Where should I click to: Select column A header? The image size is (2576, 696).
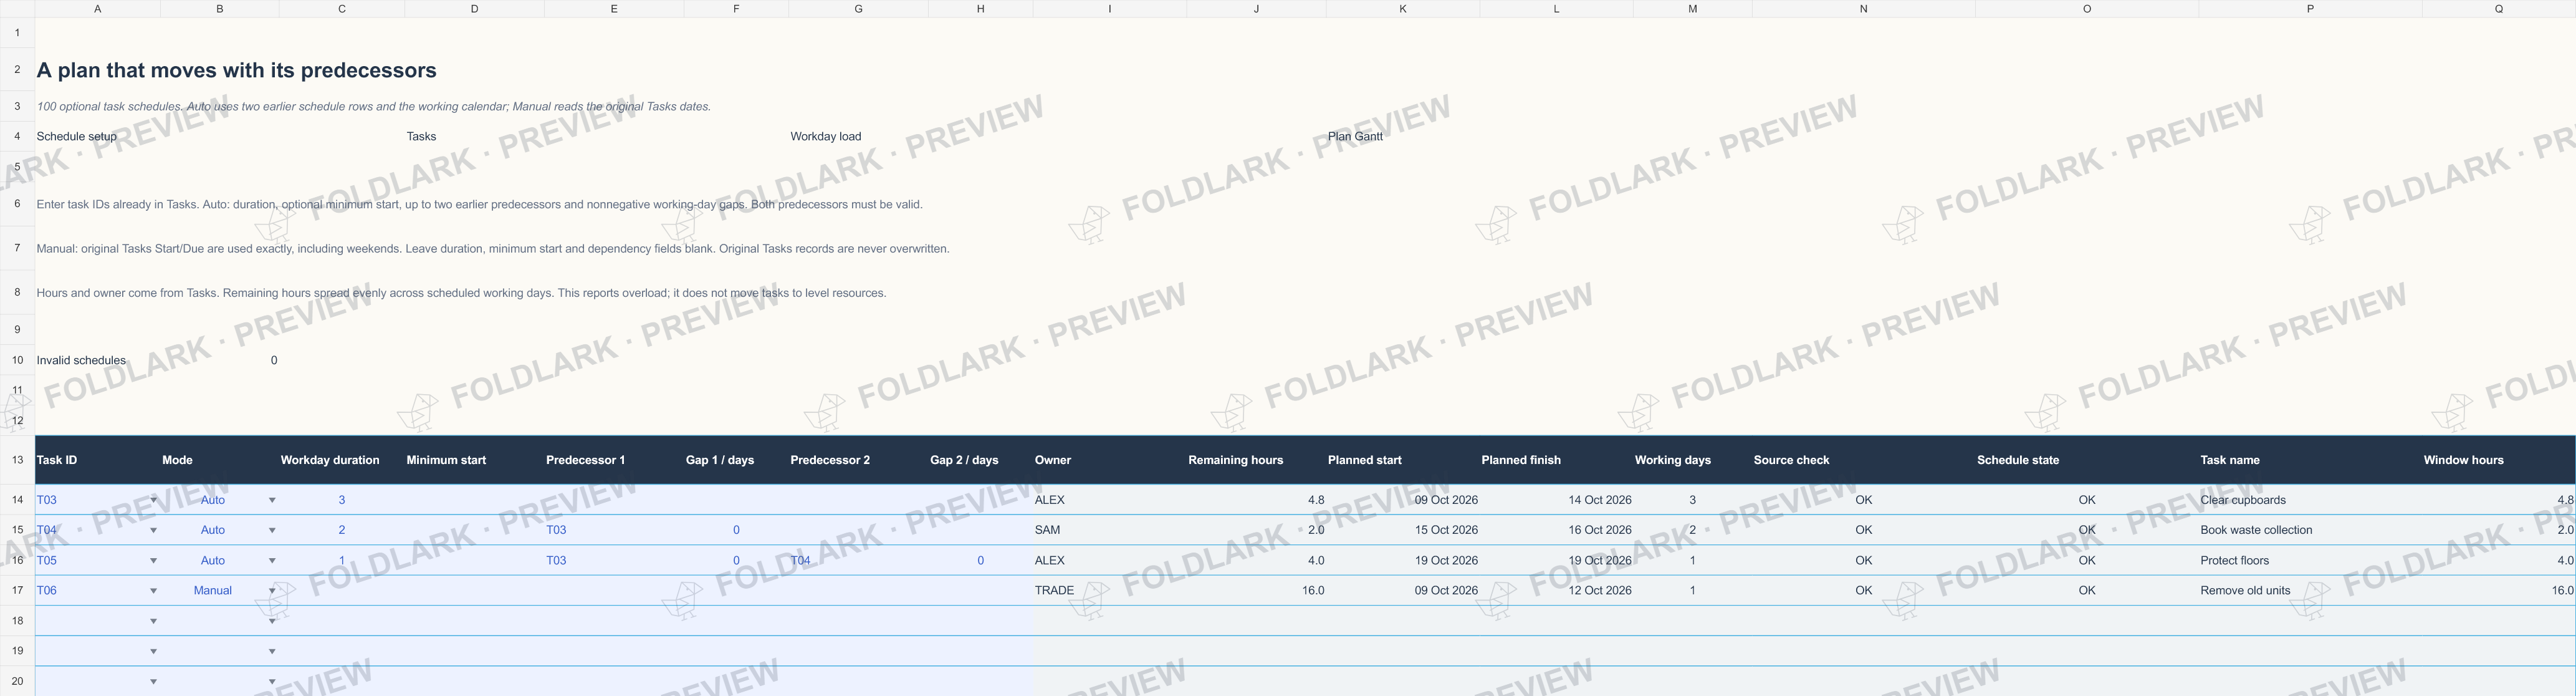pyautogui.click(x=97, y=9)
